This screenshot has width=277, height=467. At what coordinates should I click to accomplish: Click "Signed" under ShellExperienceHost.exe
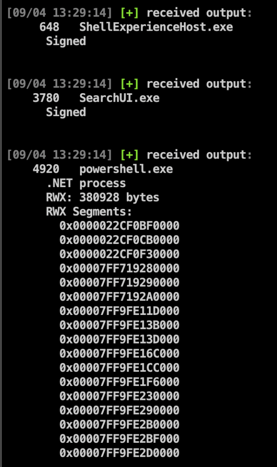coord(66,41)
